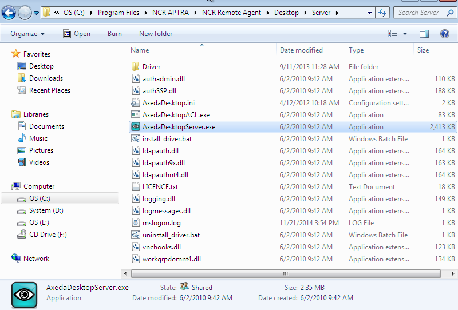Image resolution: width=458 pixels, height=310 pixels.
Task: Open Help via the question mark icon
Action: (x=445, y=34)
